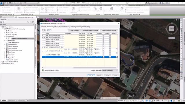Open the Topografía ribbon tab
The image size is (185, 104).
53,5
